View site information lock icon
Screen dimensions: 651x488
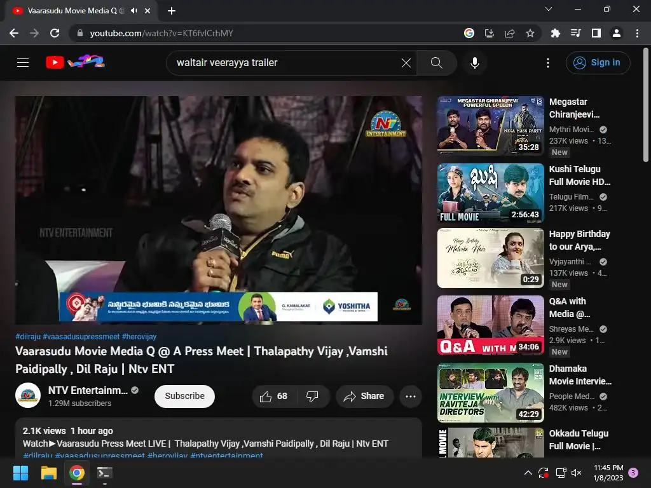[x=80, y=33]
